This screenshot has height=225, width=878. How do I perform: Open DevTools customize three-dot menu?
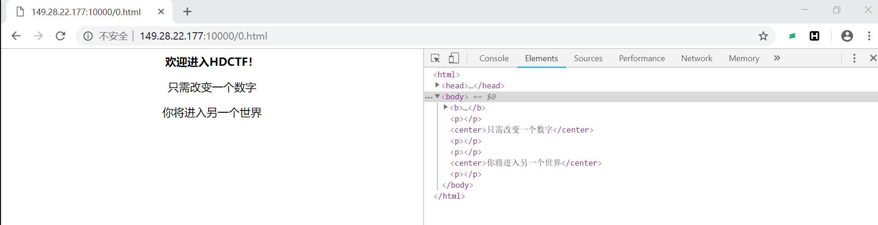pos(854,58)
